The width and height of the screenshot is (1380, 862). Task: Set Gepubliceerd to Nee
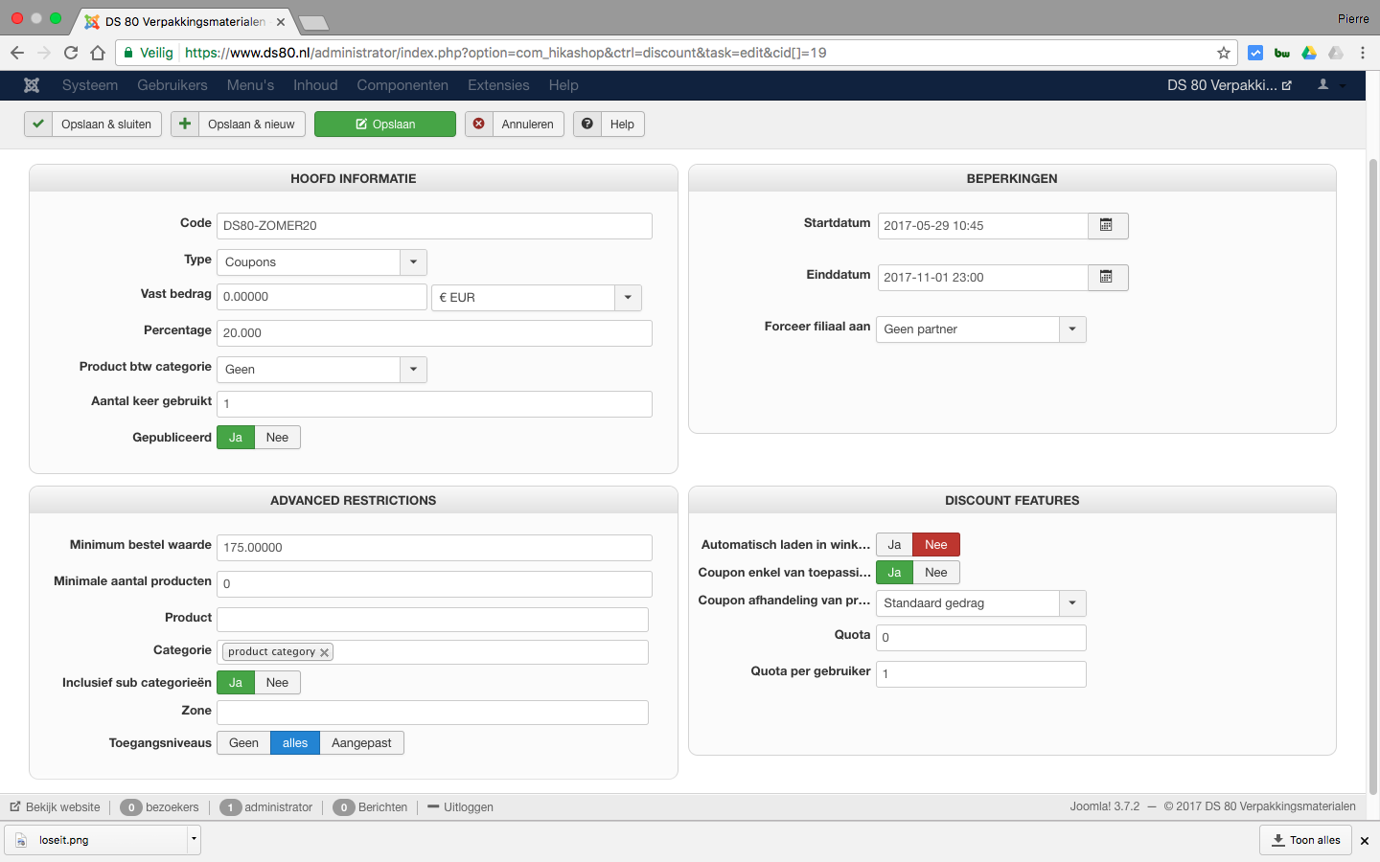coord(277,438)
